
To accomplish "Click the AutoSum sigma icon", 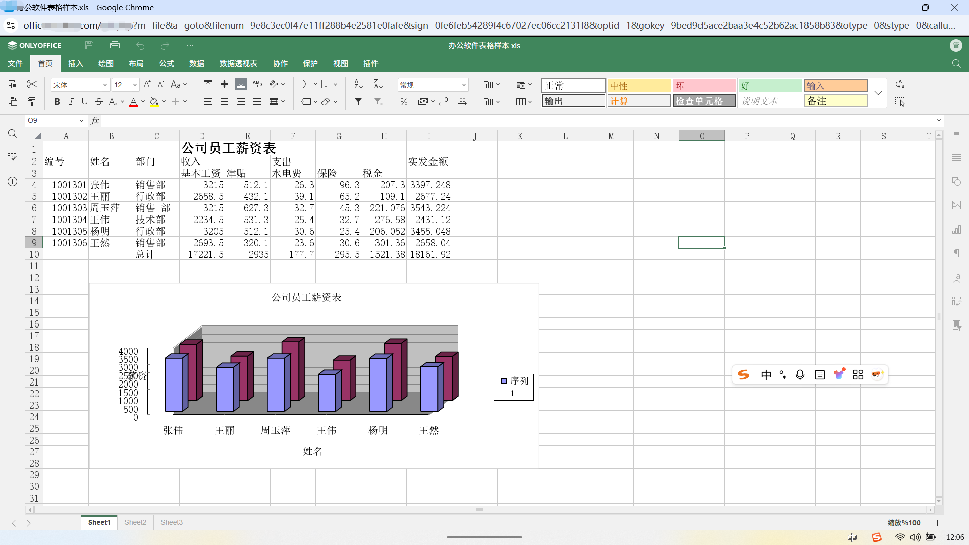I will click(306, 84).
